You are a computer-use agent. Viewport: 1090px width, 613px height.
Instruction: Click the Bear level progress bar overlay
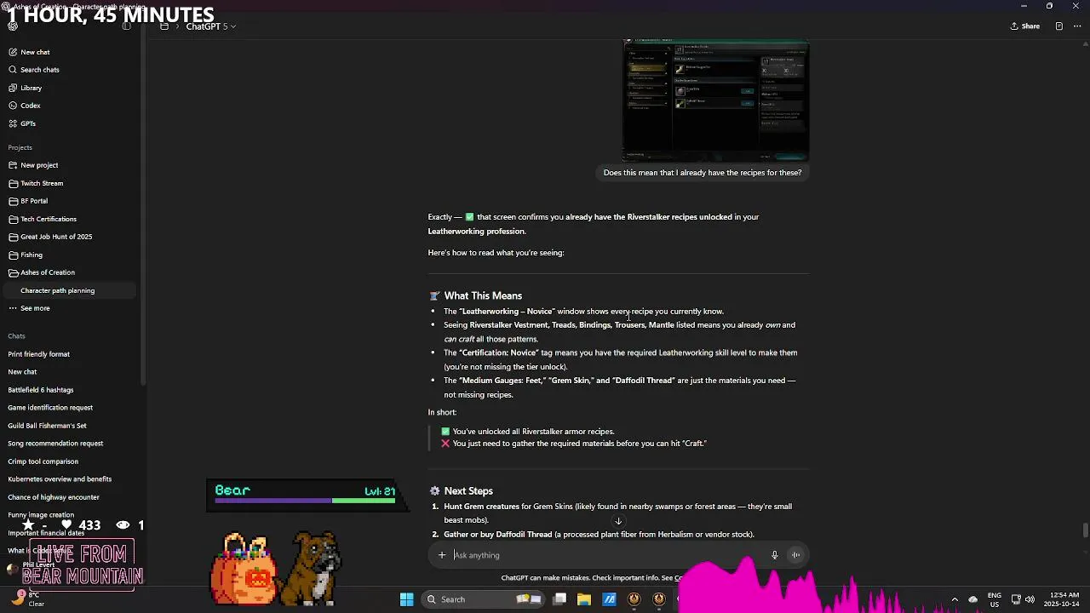pyautogui.click(x=305, y=501)
